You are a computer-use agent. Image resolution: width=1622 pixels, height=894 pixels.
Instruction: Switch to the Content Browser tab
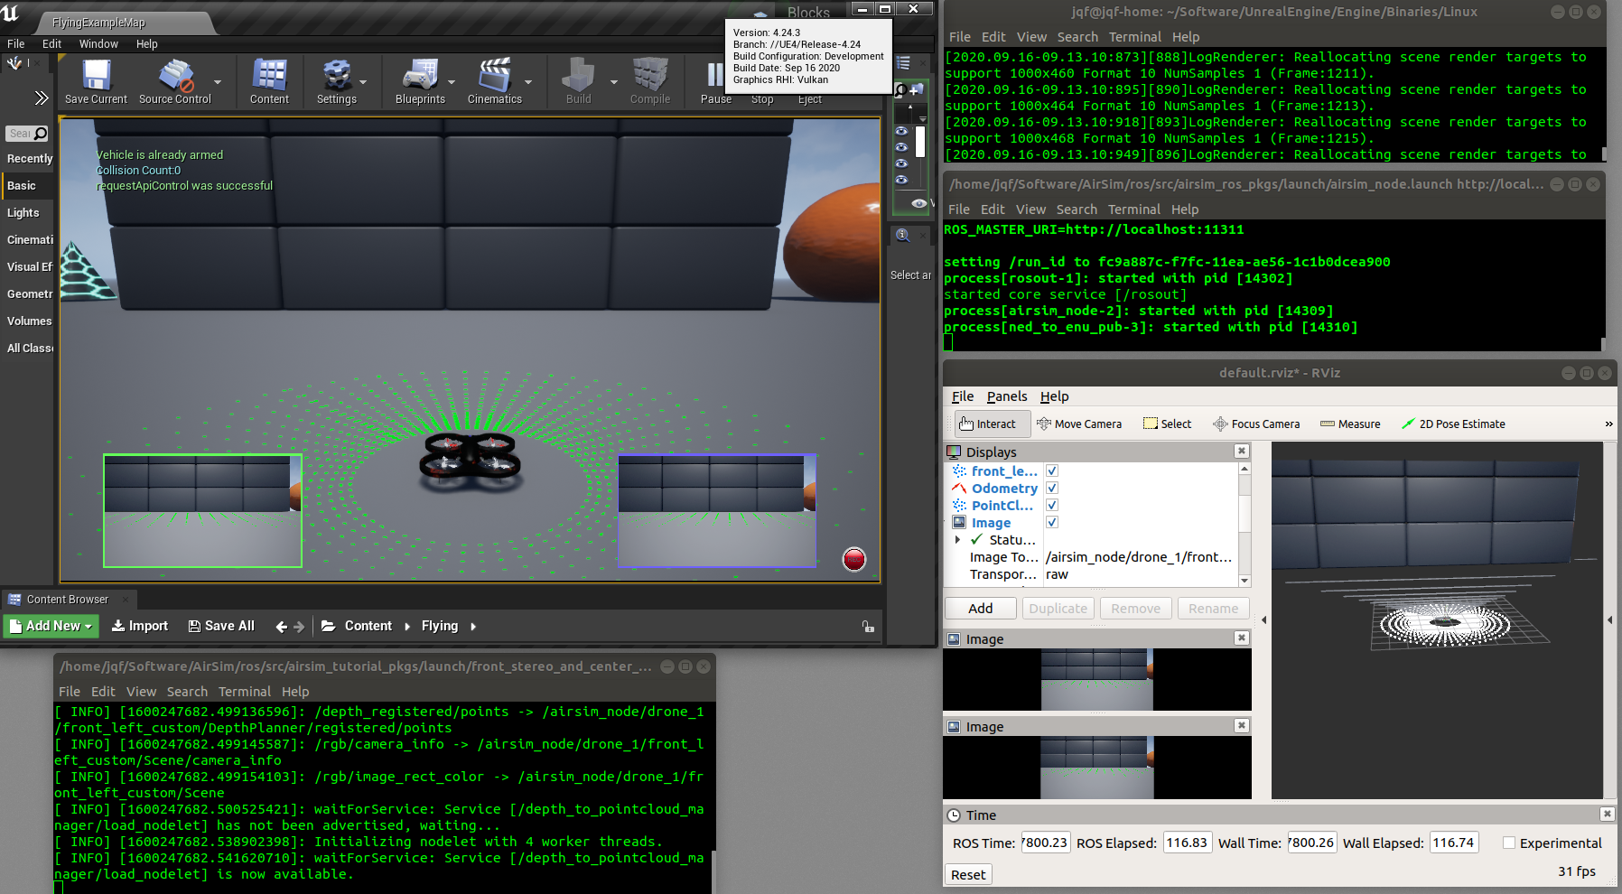tap(70, 599)
